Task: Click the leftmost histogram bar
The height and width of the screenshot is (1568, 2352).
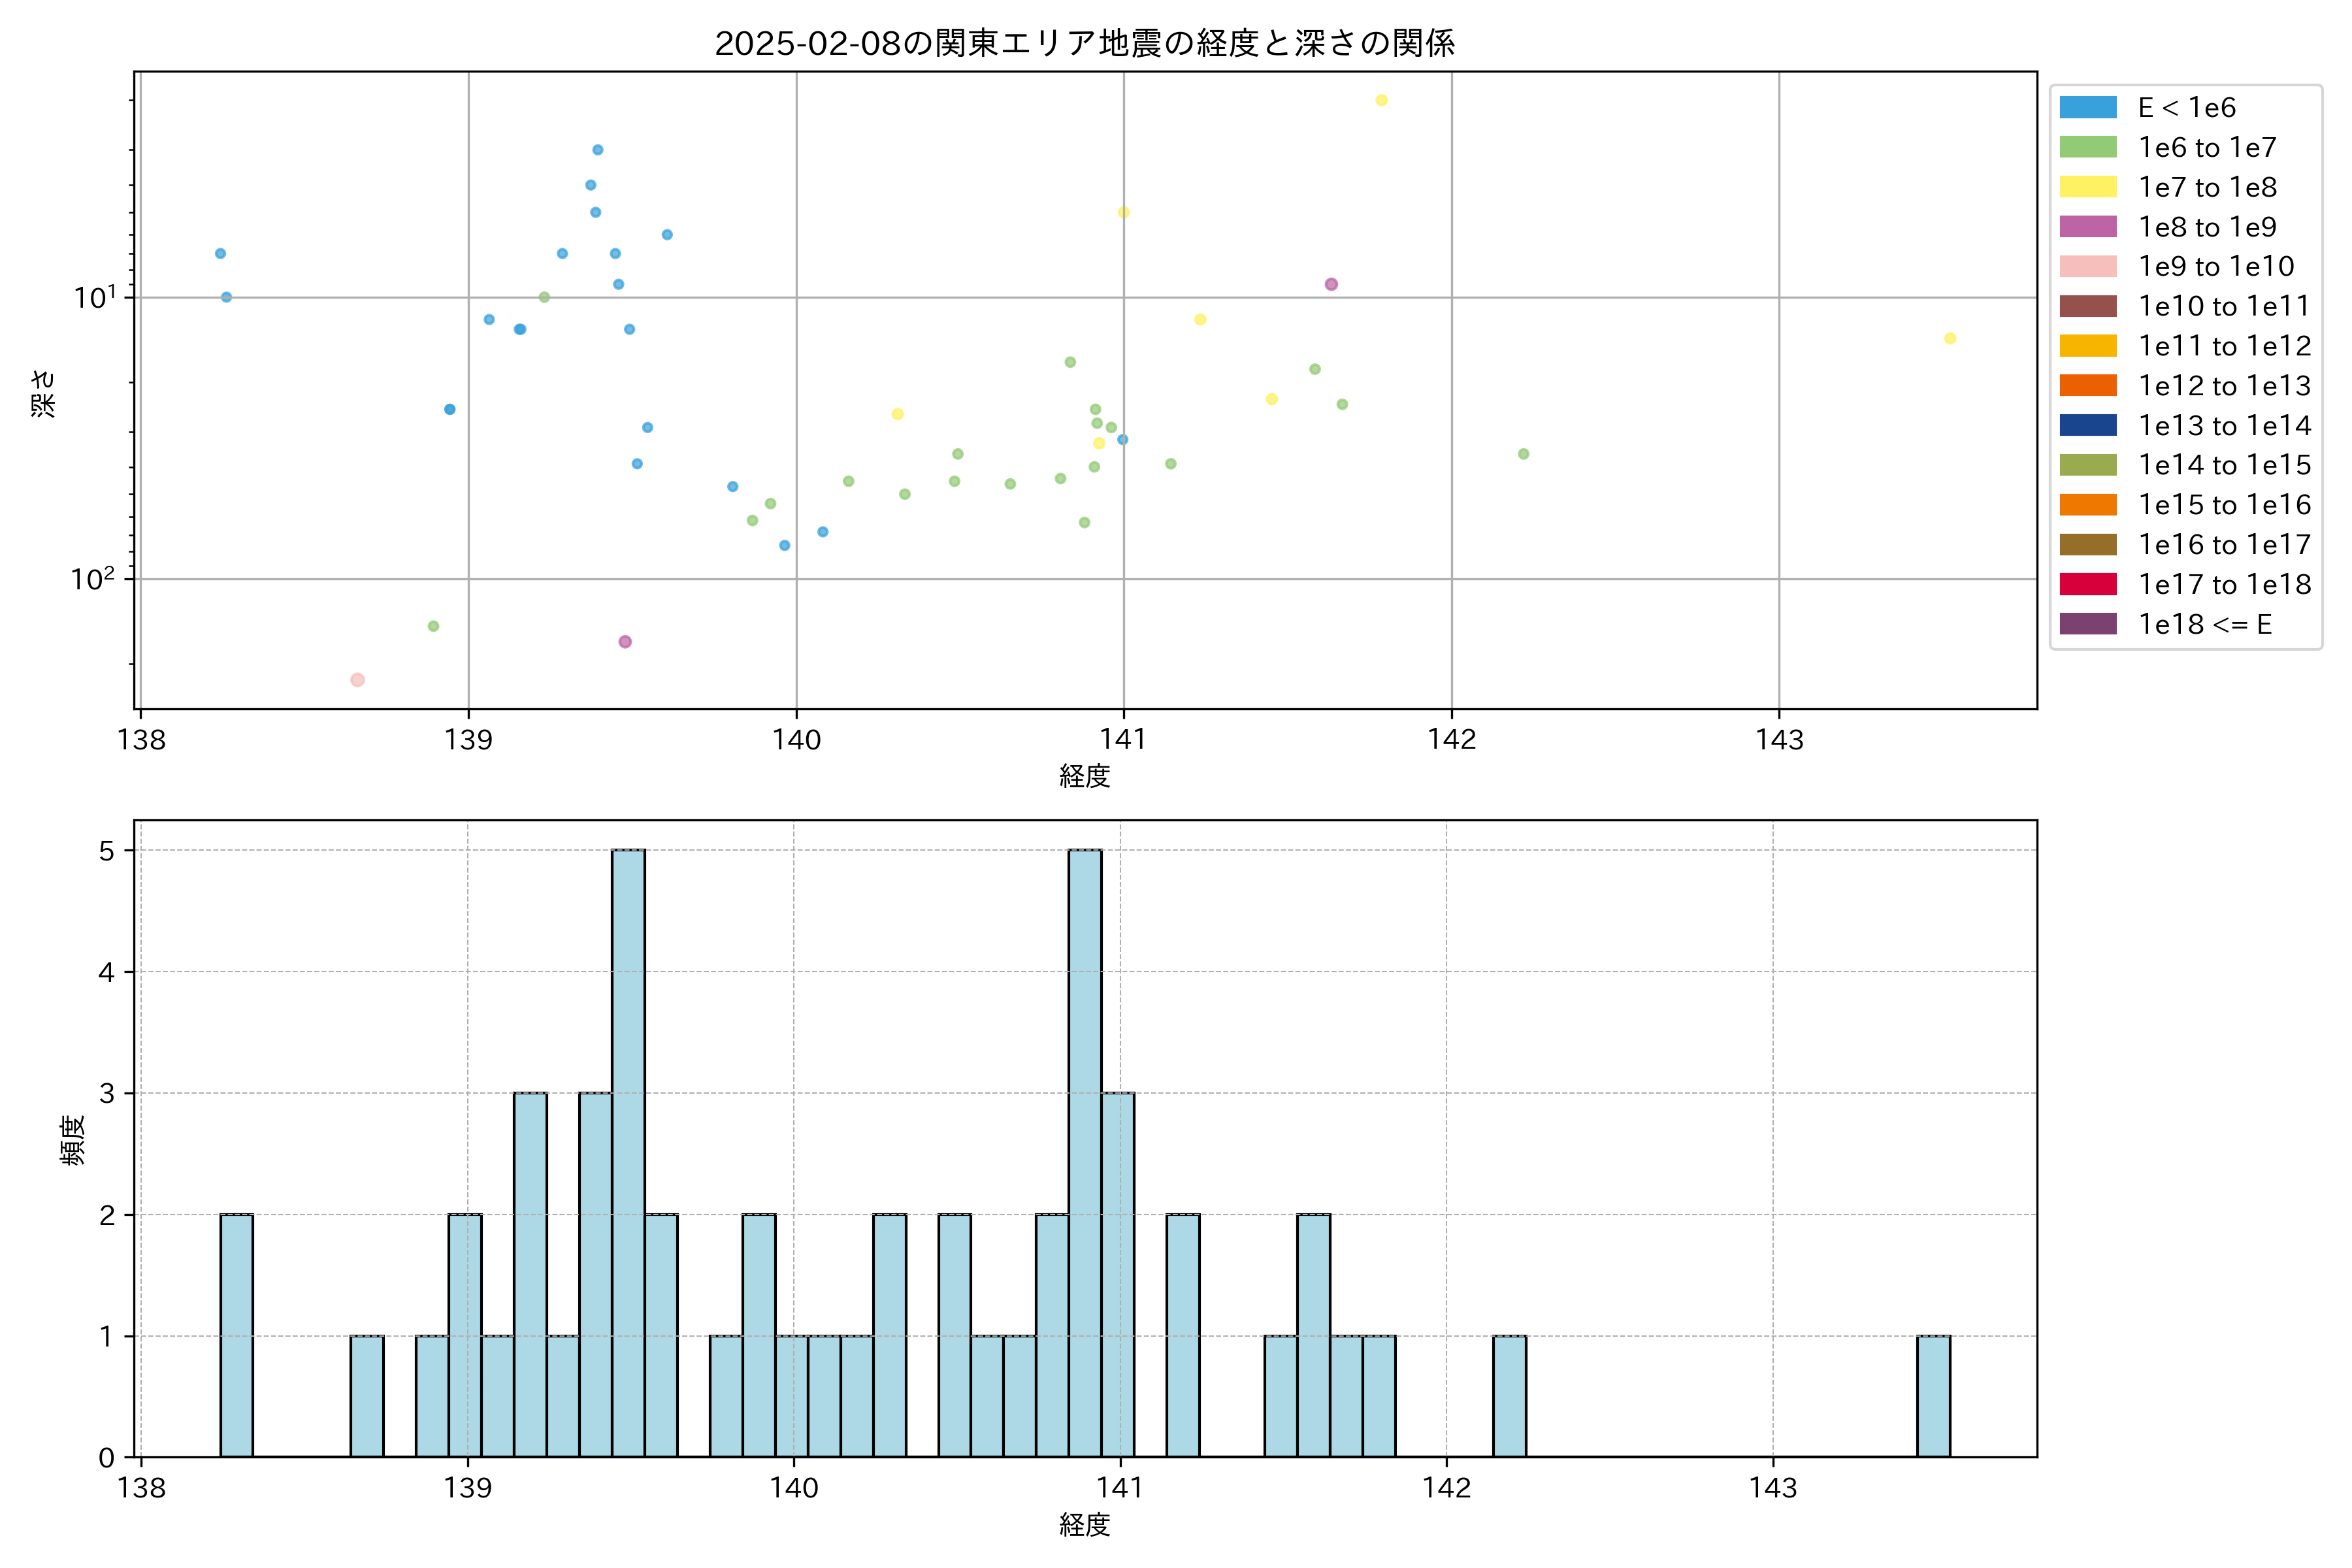Action: pyautogui.click(x=236, y=1335)
